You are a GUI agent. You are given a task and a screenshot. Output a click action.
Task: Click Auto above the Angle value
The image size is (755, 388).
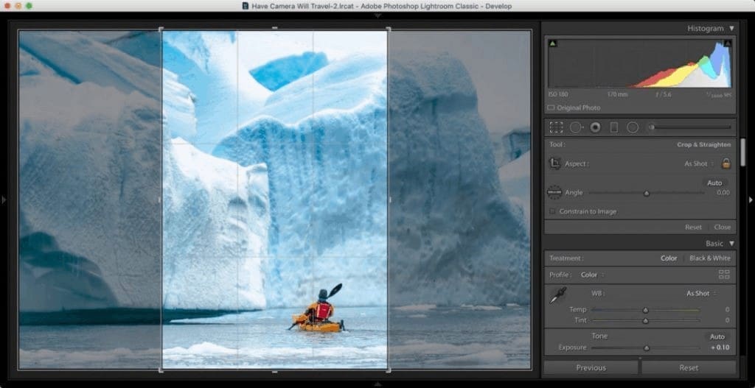(x=714, y=183)
